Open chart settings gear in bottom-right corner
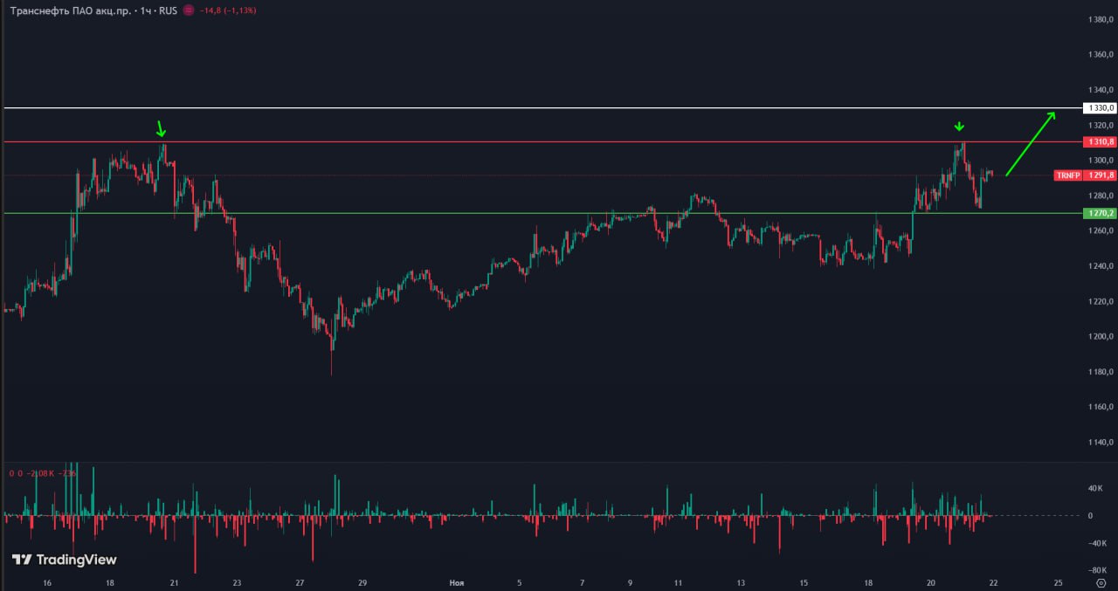Viewport: 1118px width, 591px height. coord(1101,582)
